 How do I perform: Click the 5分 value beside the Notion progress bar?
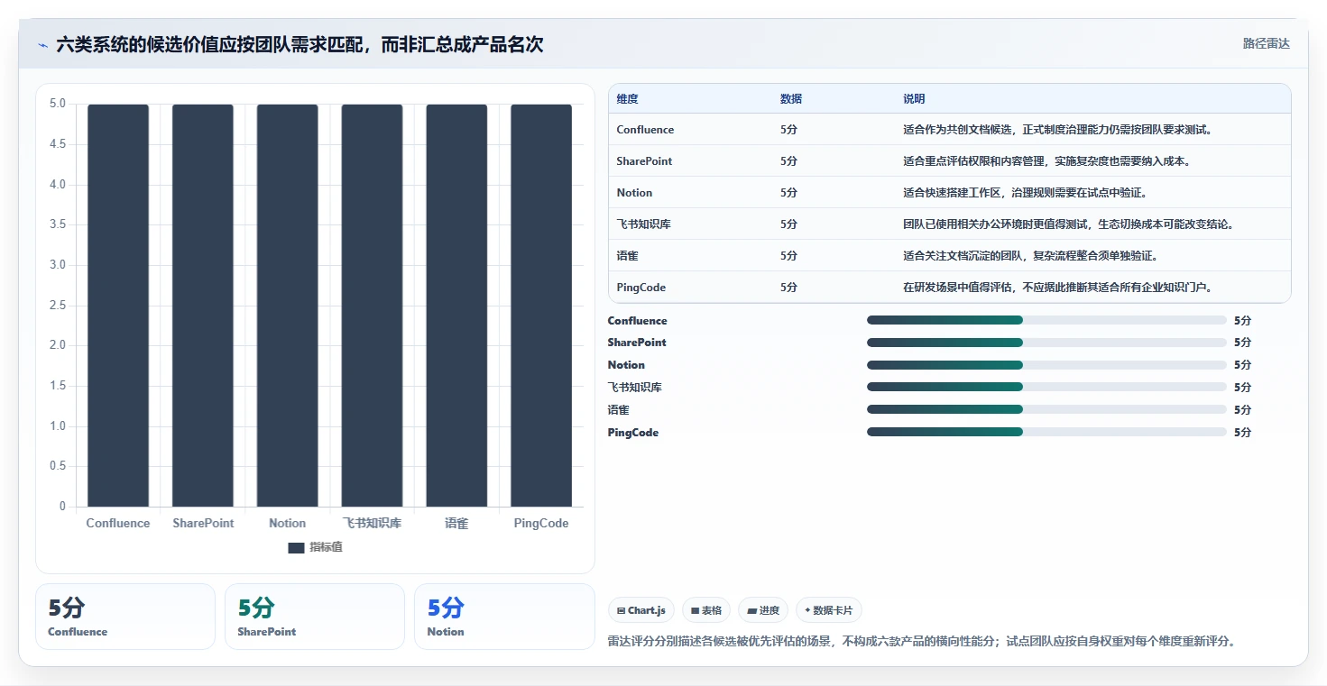pyautogui.click(x=1242, y=365)
